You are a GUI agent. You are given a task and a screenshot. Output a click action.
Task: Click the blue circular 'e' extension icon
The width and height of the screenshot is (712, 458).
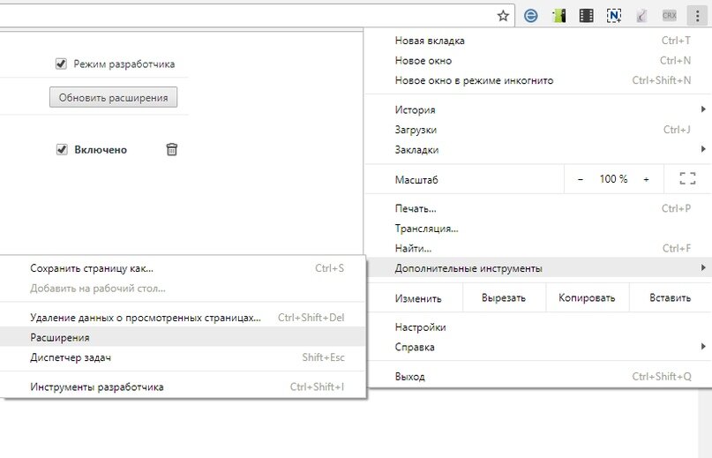(x=530, y=16)
